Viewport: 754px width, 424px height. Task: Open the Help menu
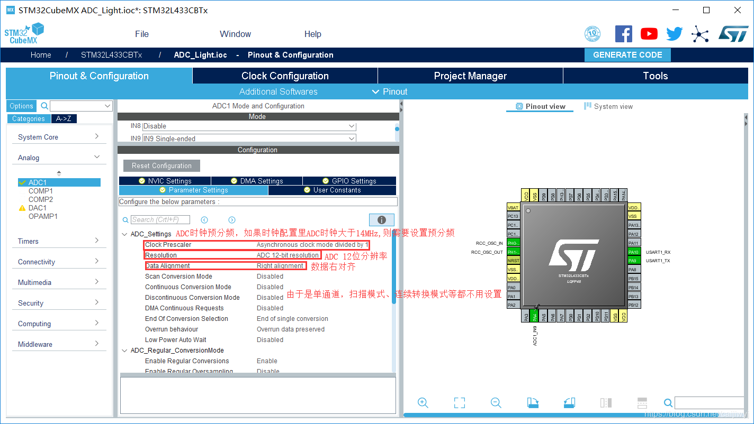tap(313, 34)
